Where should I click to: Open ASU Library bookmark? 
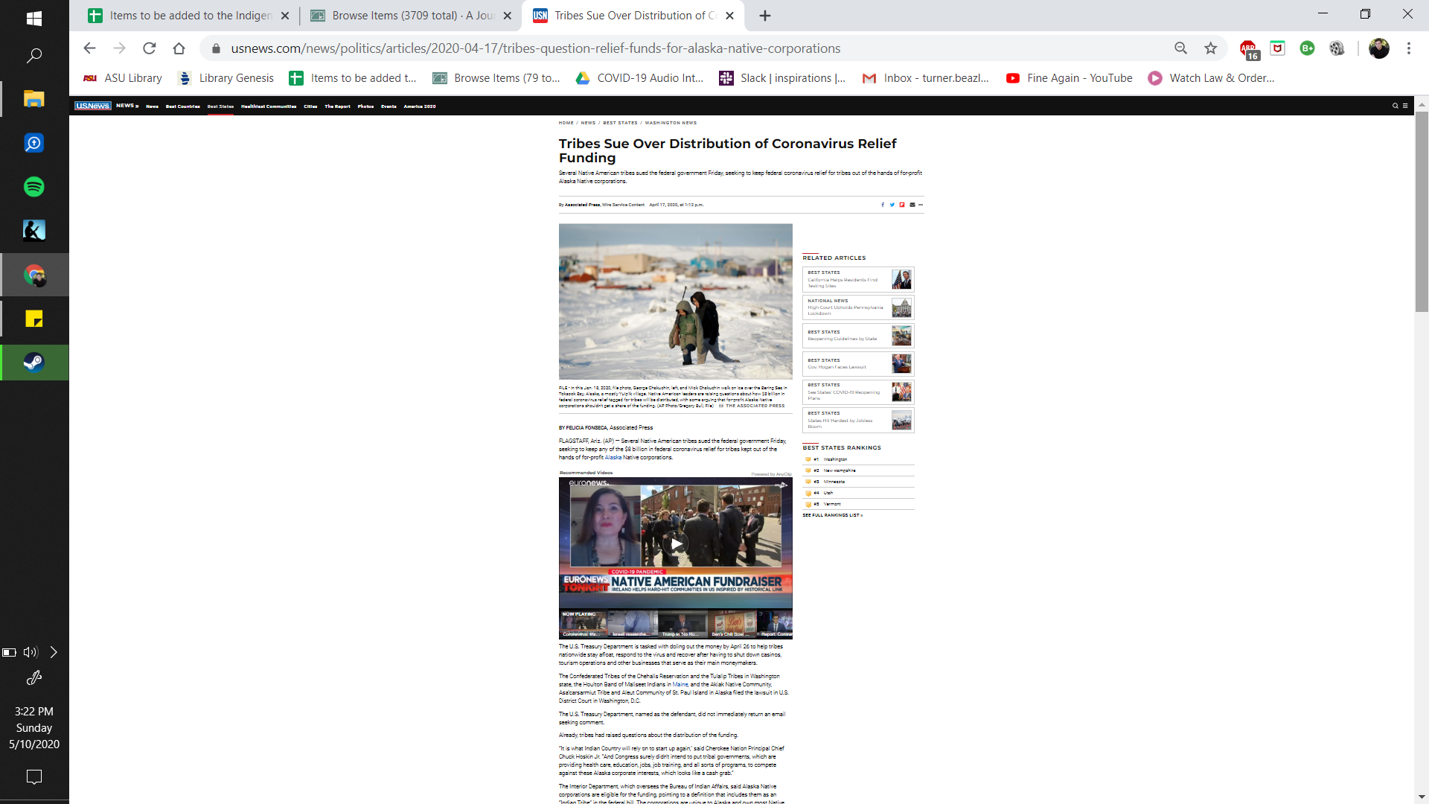(x=123, y=78)
